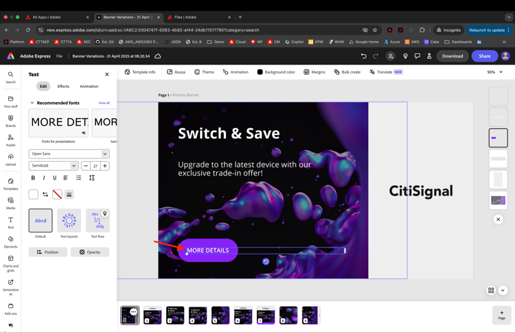This screenshot has width=515, height=332.
Task: Open the File menu
Action: click(x=59, y=56)
